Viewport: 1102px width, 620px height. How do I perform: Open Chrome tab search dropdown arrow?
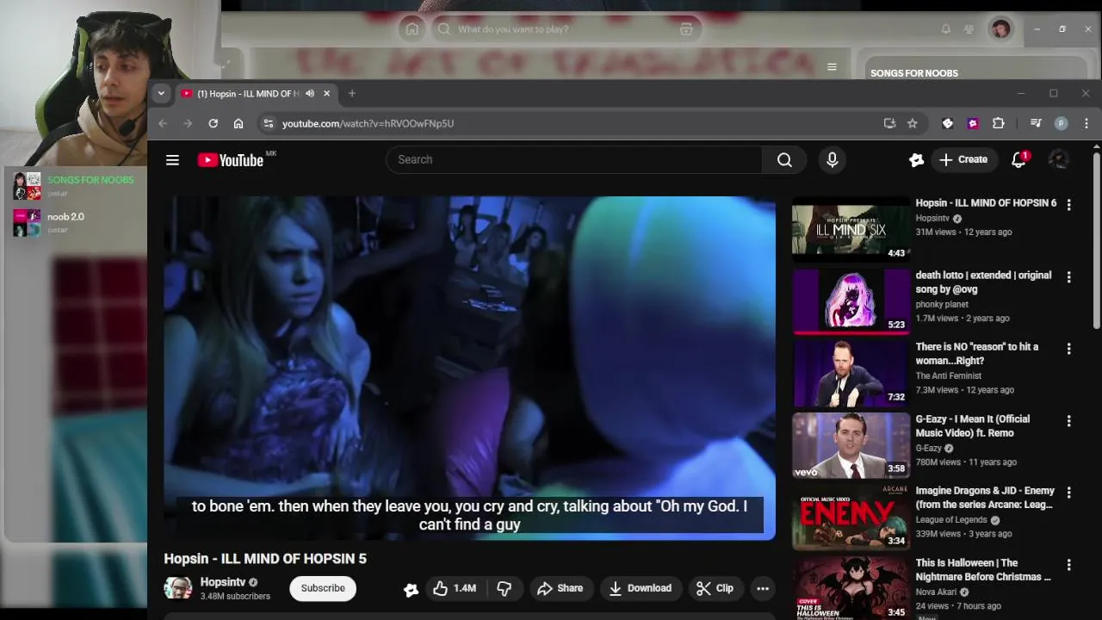(161, 93)
